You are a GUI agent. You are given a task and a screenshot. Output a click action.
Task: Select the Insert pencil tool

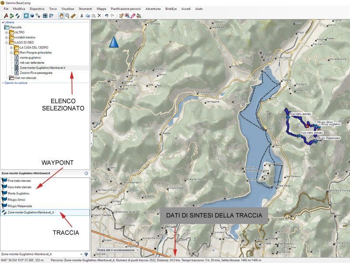[x=121, y=16]
